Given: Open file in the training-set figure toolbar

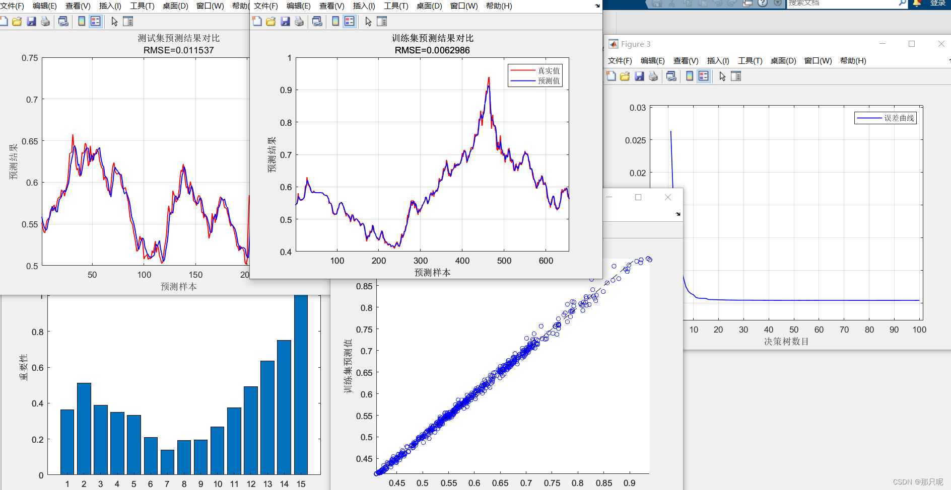Looking at the screenshot, I should 271,21.
